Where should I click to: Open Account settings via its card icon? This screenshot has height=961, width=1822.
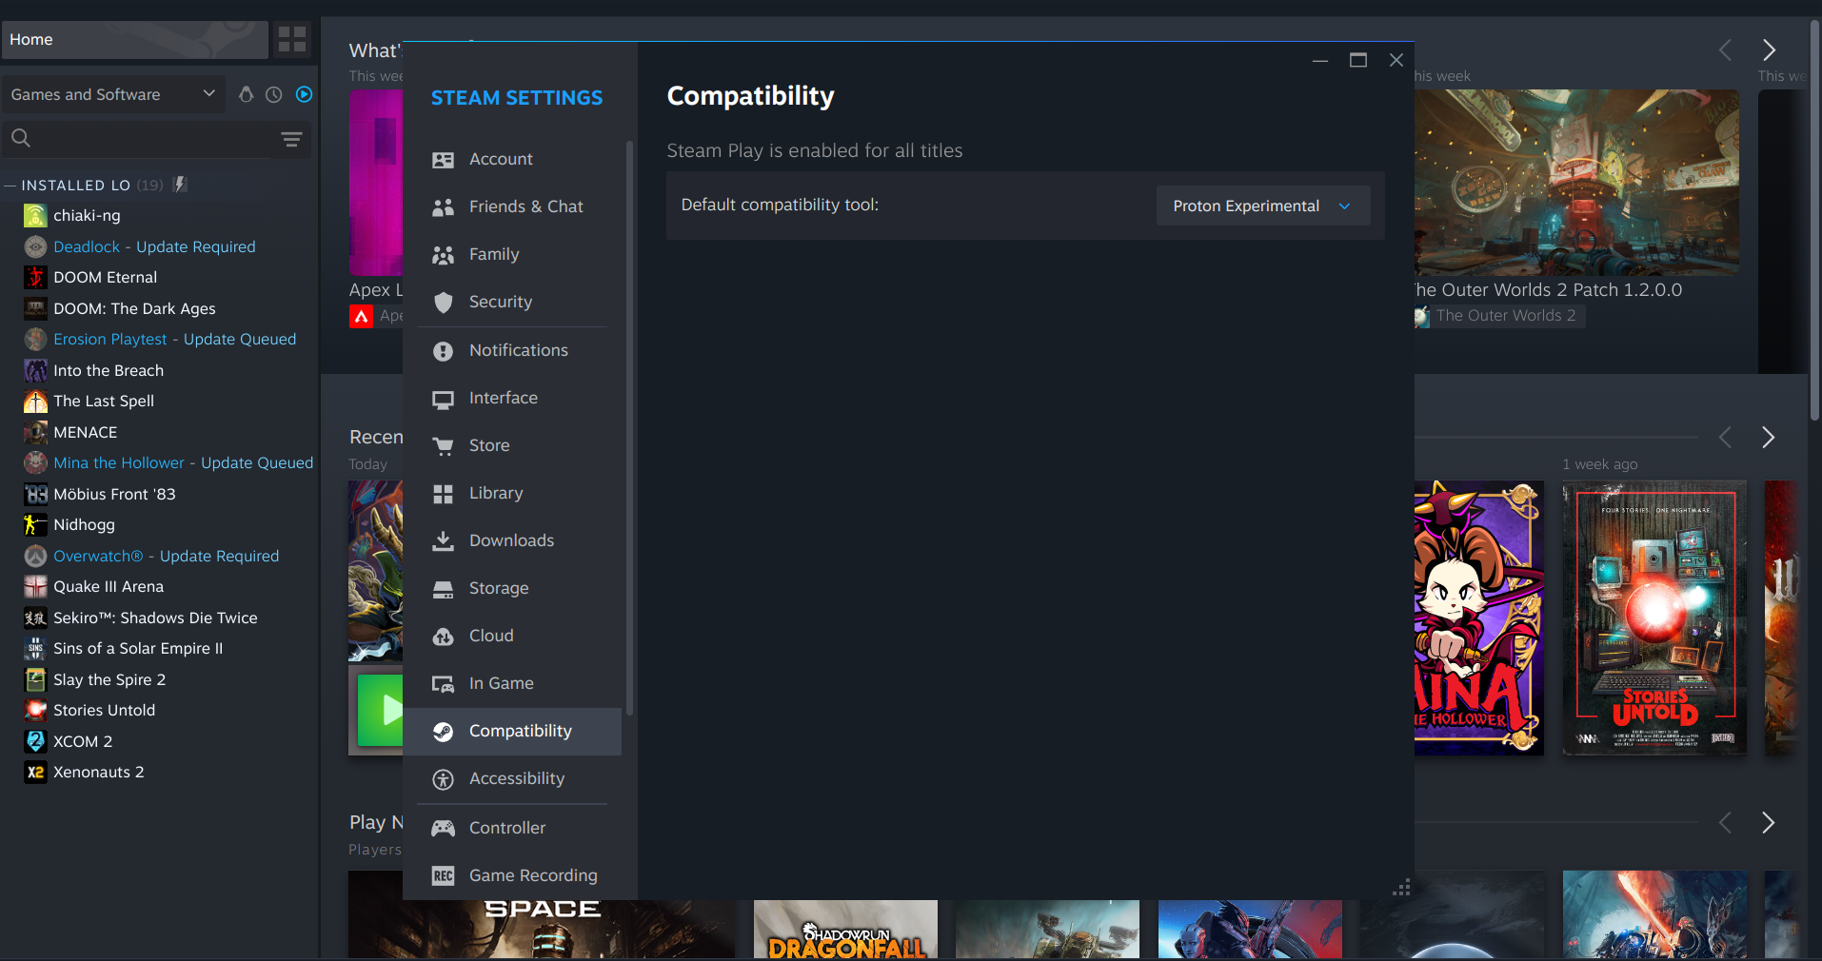[x=443, y=160]
